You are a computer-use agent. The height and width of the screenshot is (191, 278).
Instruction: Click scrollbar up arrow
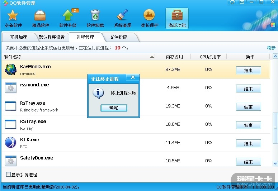coord(275,57)
